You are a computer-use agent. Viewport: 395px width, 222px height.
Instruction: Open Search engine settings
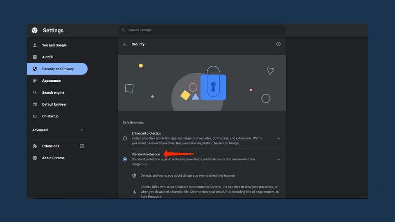[53, 92]
